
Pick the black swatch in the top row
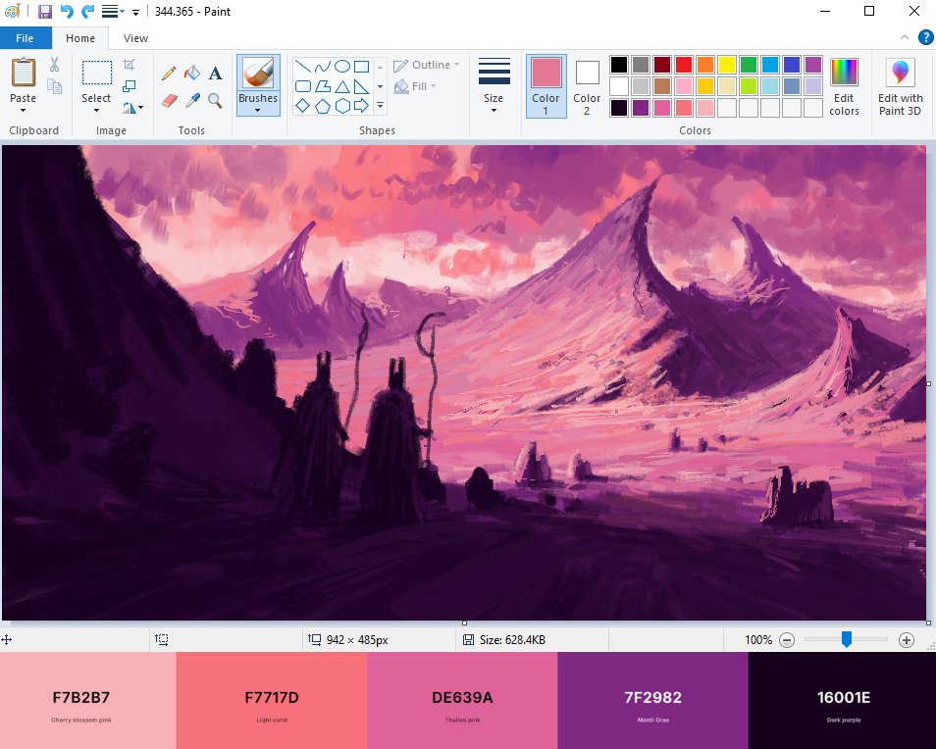(x=619, y=65)
